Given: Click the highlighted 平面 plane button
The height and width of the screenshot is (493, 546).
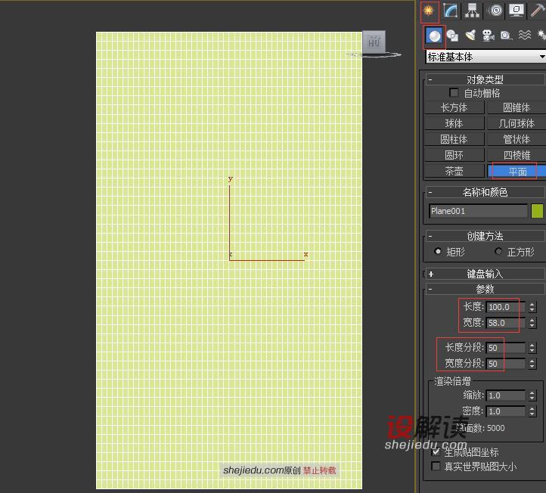Looking at the screenshot, I should coord(517,172).
